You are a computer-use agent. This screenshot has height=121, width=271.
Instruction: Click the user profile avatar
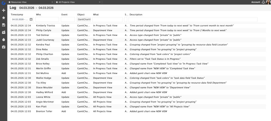coord(268,2)
